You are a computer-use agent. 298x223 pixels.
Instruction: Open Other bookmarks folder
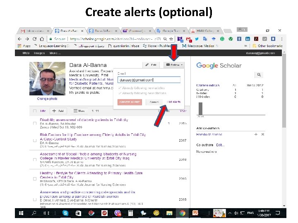[x=268, y=46]
